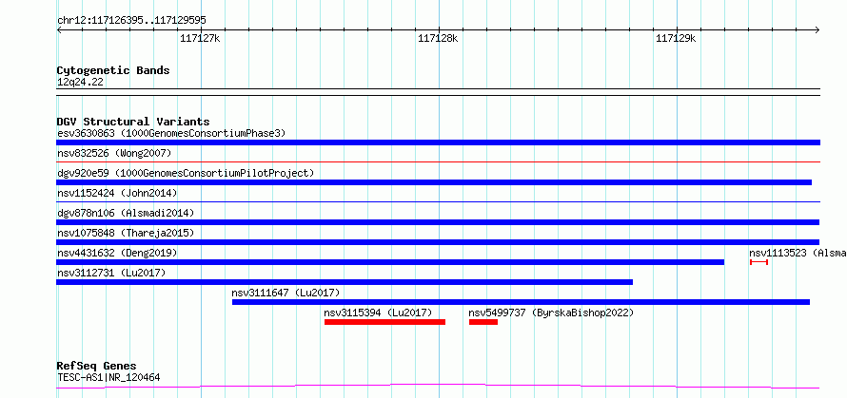The width and height of the screenshot is (847, 398).
Task: Click the nsv832526 (Wong2007) label
Action: (114, 153)
